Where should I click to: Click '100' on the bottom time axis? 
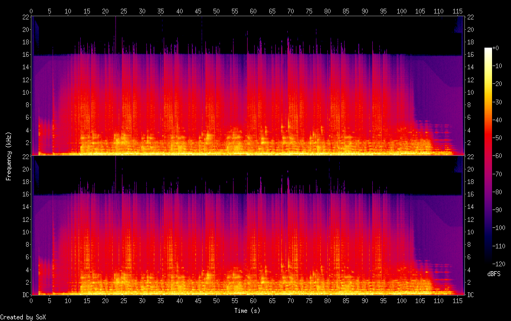pos(402,301)
